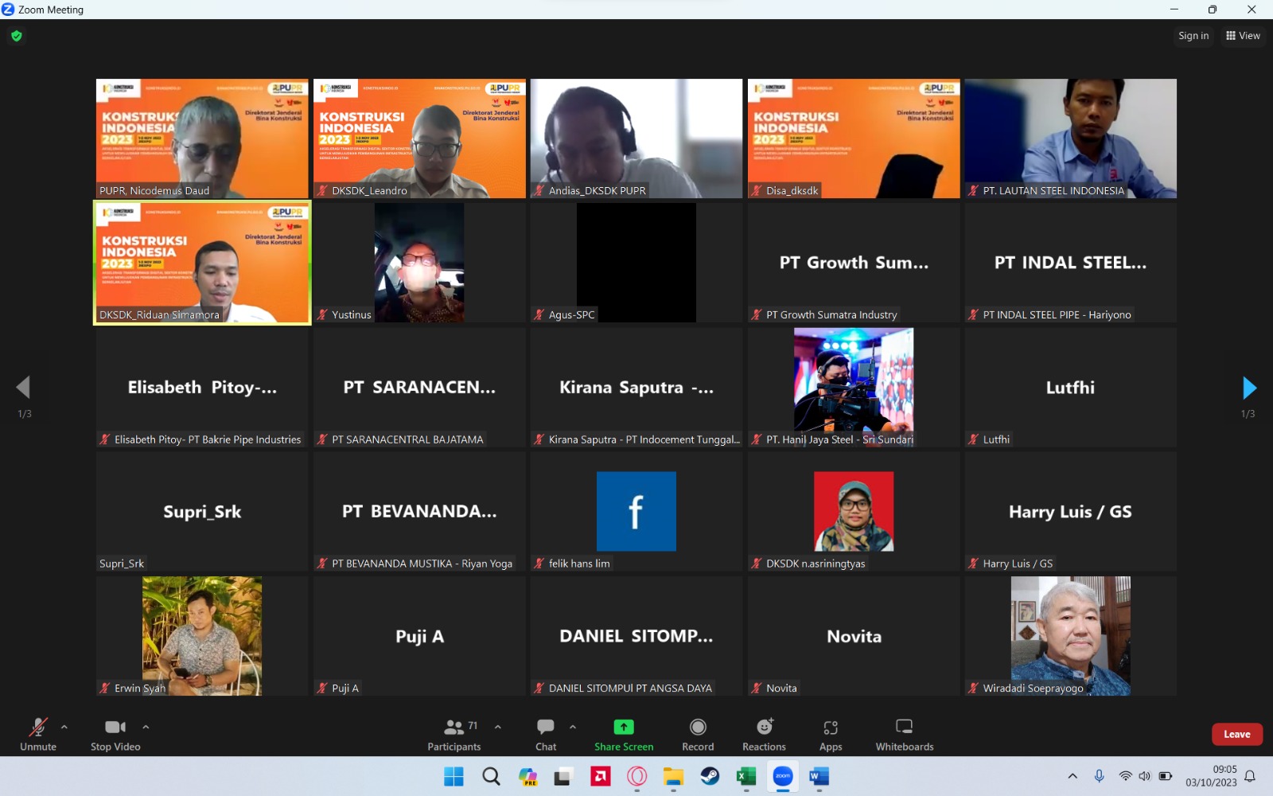Select Novita participant tile
Viewport: 1273px width, 796px height.
pyautogui.click(x=854, y=636)
